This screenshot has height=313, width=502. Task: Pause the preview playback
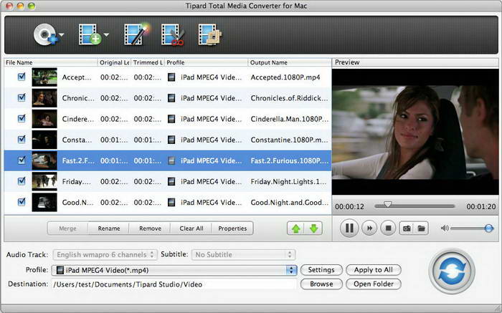coord(349,228)
